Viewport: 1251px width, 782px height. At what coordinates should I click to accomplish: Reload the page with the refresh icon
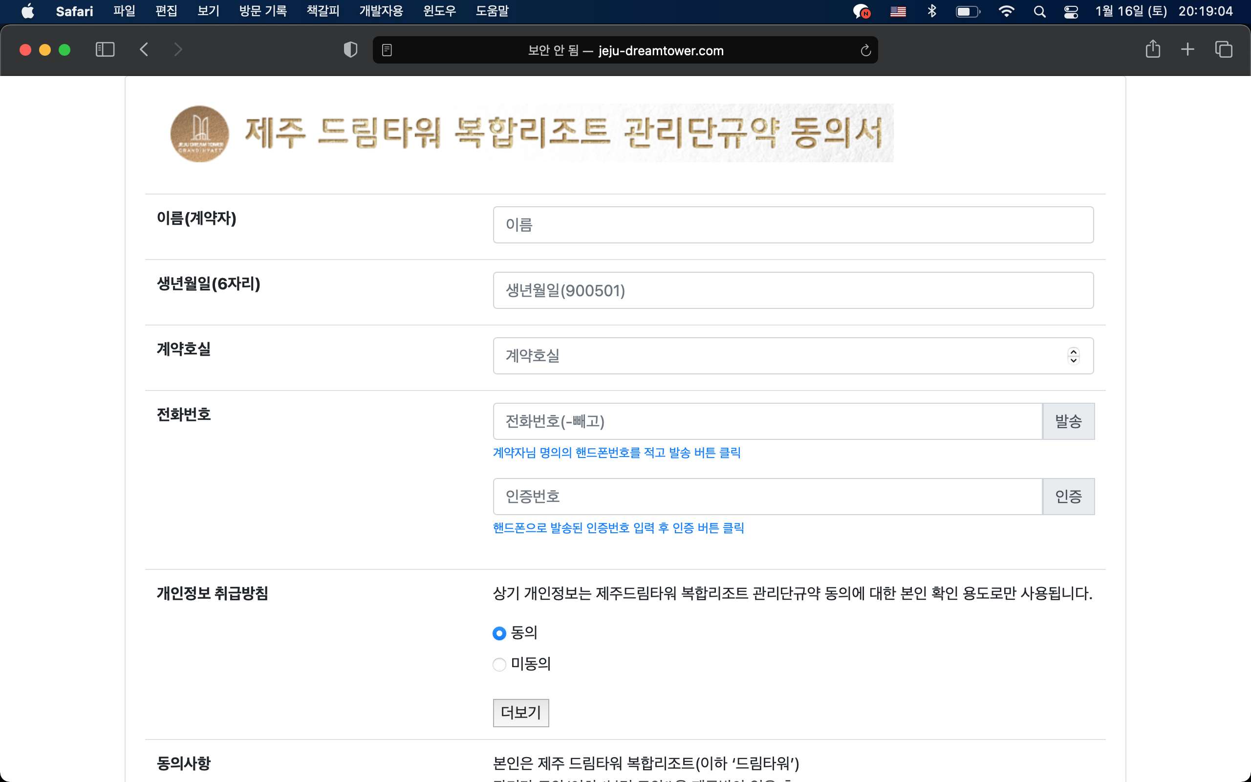(865, 50)
